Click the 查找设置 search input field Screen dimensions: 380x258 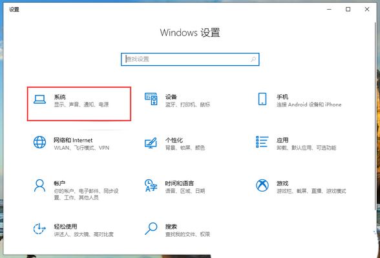(190, 59)
